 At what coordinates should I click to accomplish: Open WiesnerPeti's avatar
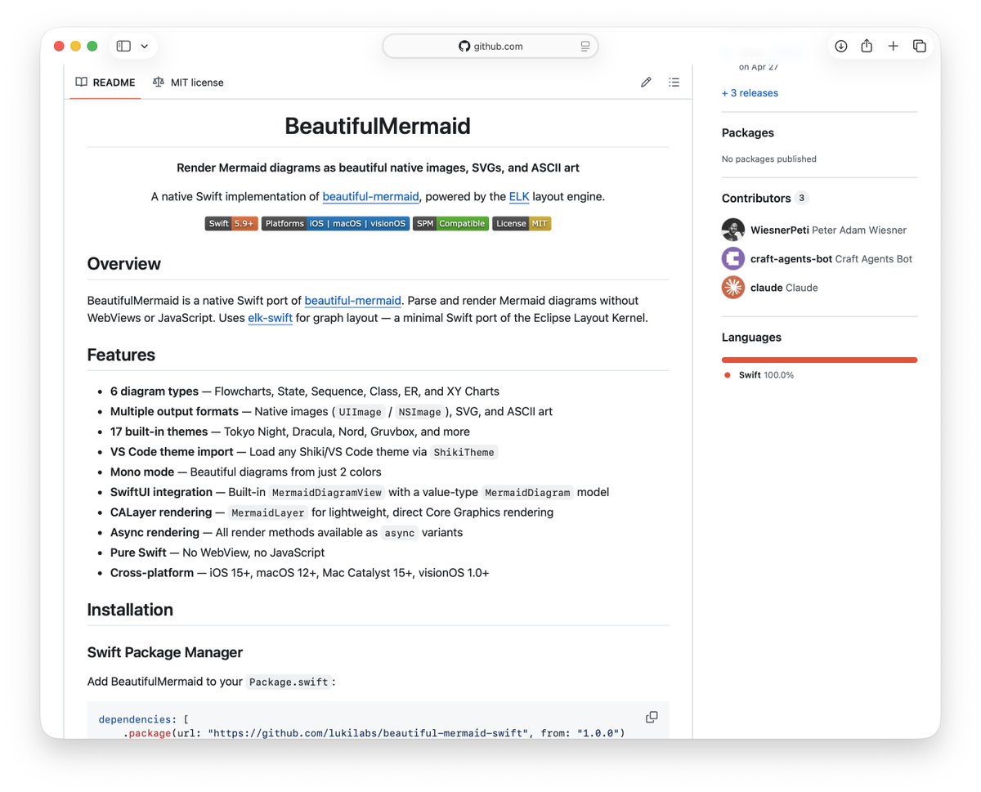pos(733,230)
